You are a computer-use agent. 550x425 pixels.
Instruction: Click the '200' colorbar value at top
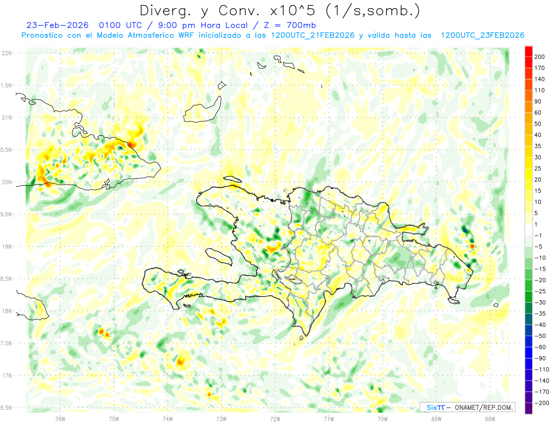[x=539, y=56]
